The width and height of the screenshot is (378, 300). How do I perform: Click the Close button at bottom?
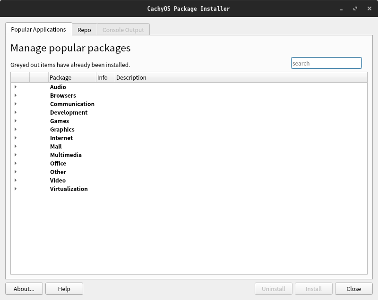(353, 289)
